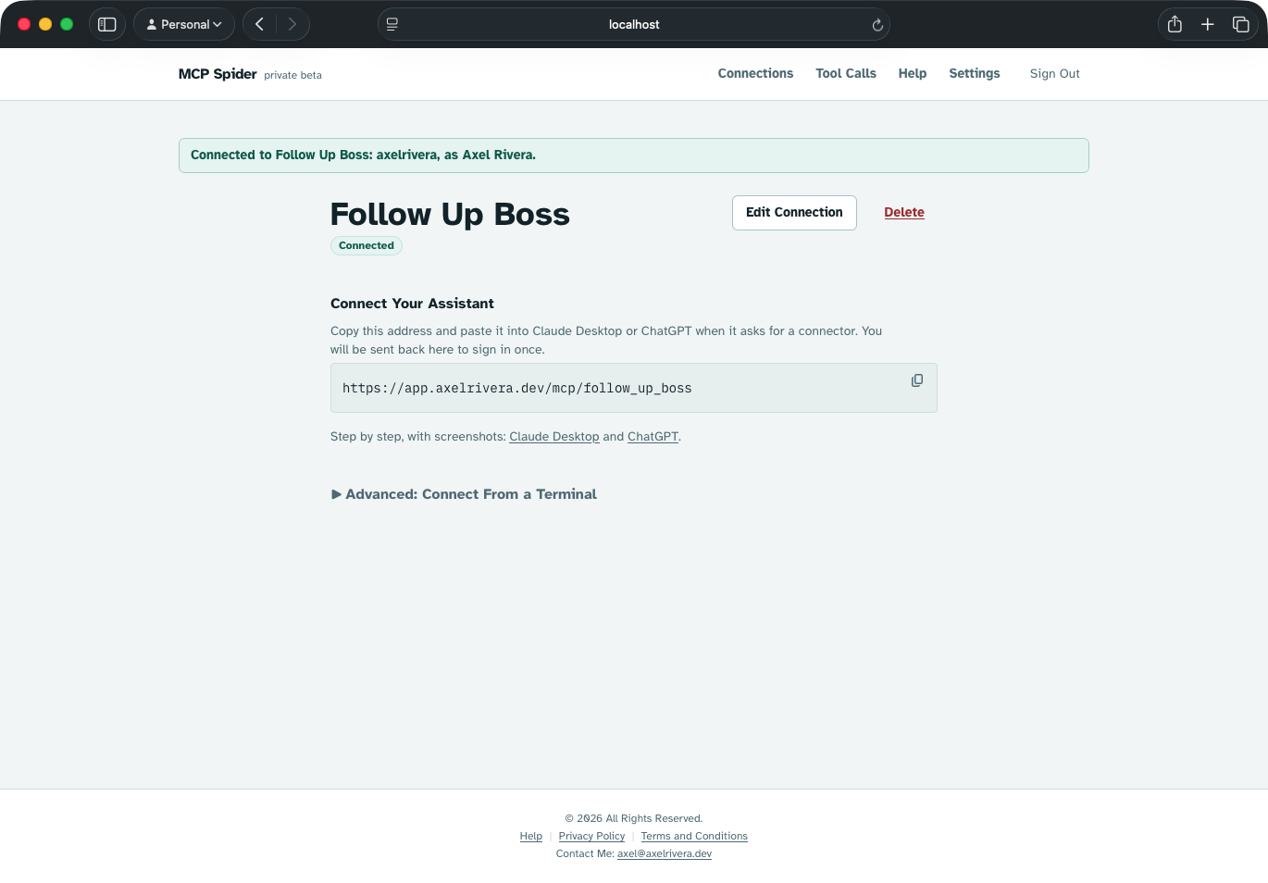Open the page reader options icon
This screenshot has height=883, width=1268.
click(x=392, y=25)
